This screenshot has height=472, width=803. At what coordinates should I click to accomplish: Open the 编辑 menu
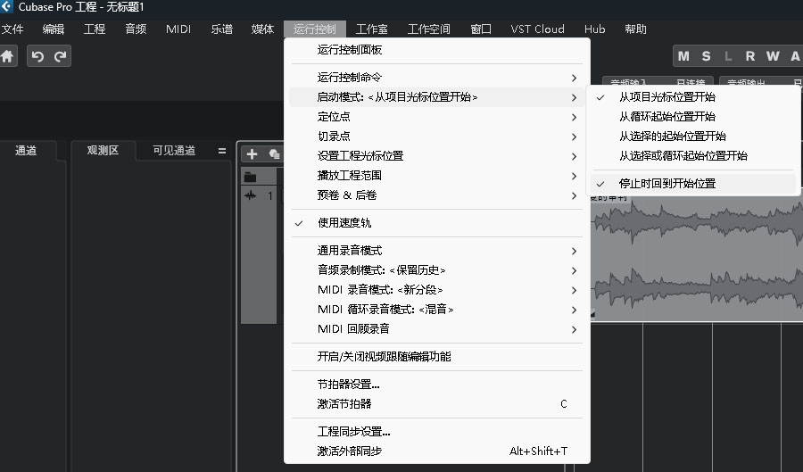coord(54,29)
